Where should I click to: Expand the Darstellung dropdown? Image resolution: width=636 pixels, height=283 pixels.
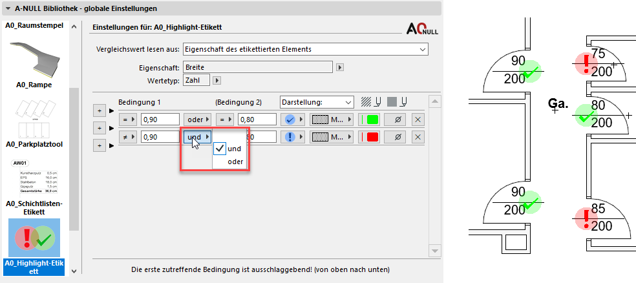(317, 101)
